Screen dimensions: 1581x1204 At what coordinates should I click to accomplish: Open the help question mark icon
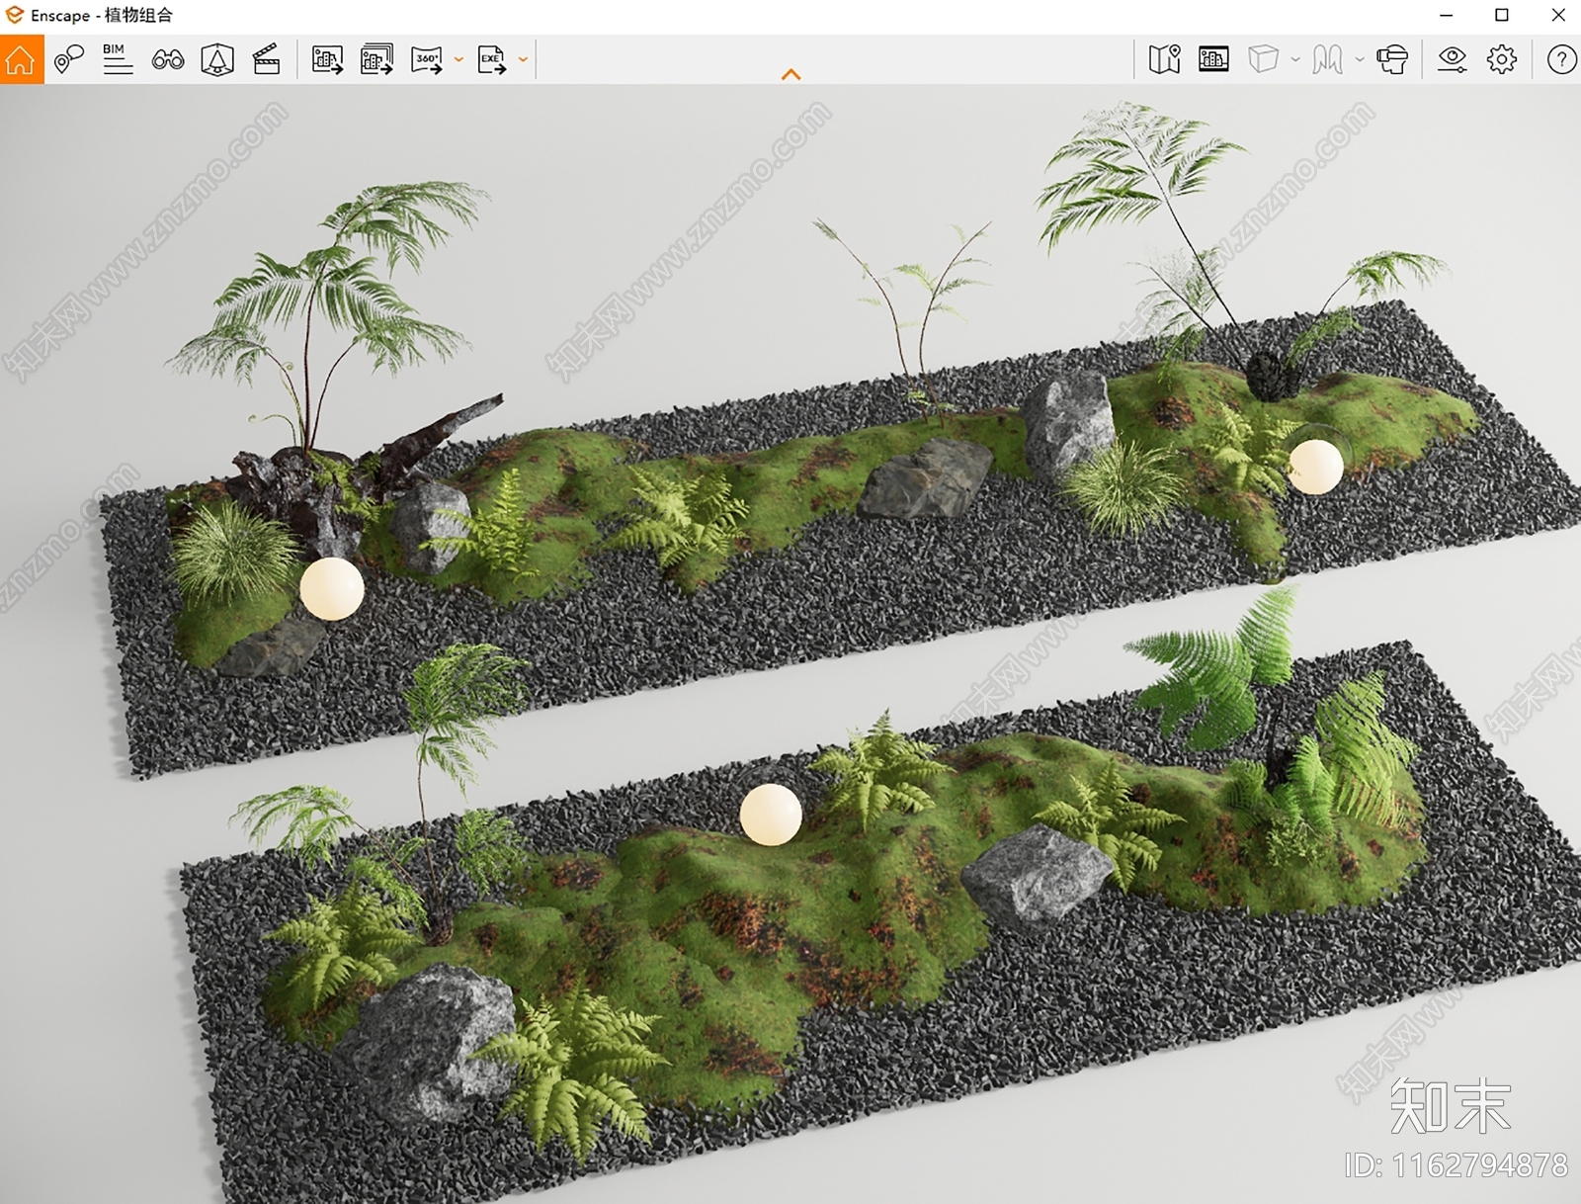pos(1561,59)
